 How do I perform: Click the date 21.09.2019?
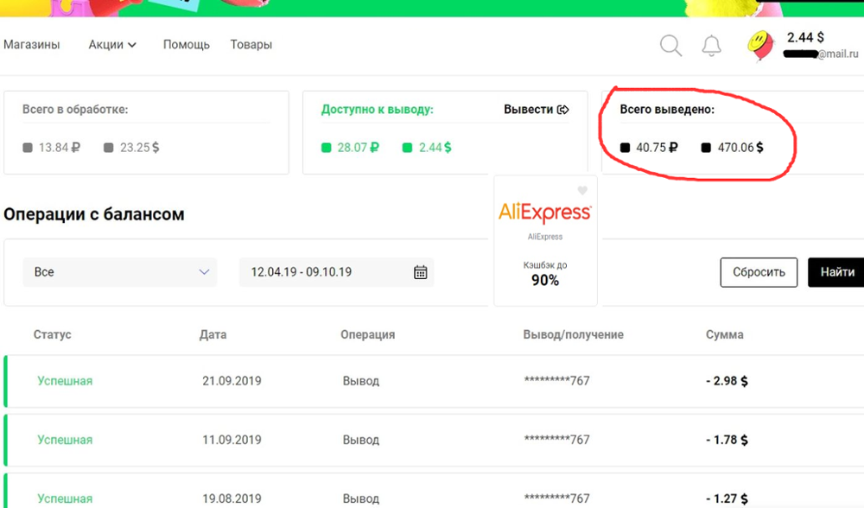pyautogui.click(x=232, y=381)
